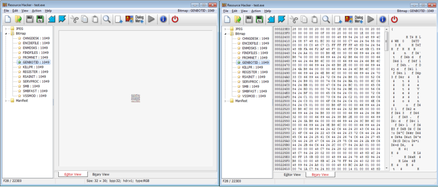Click Cut scissors icon in left window
The width and height of the screenshot is (438, 187).
point(74,19)
